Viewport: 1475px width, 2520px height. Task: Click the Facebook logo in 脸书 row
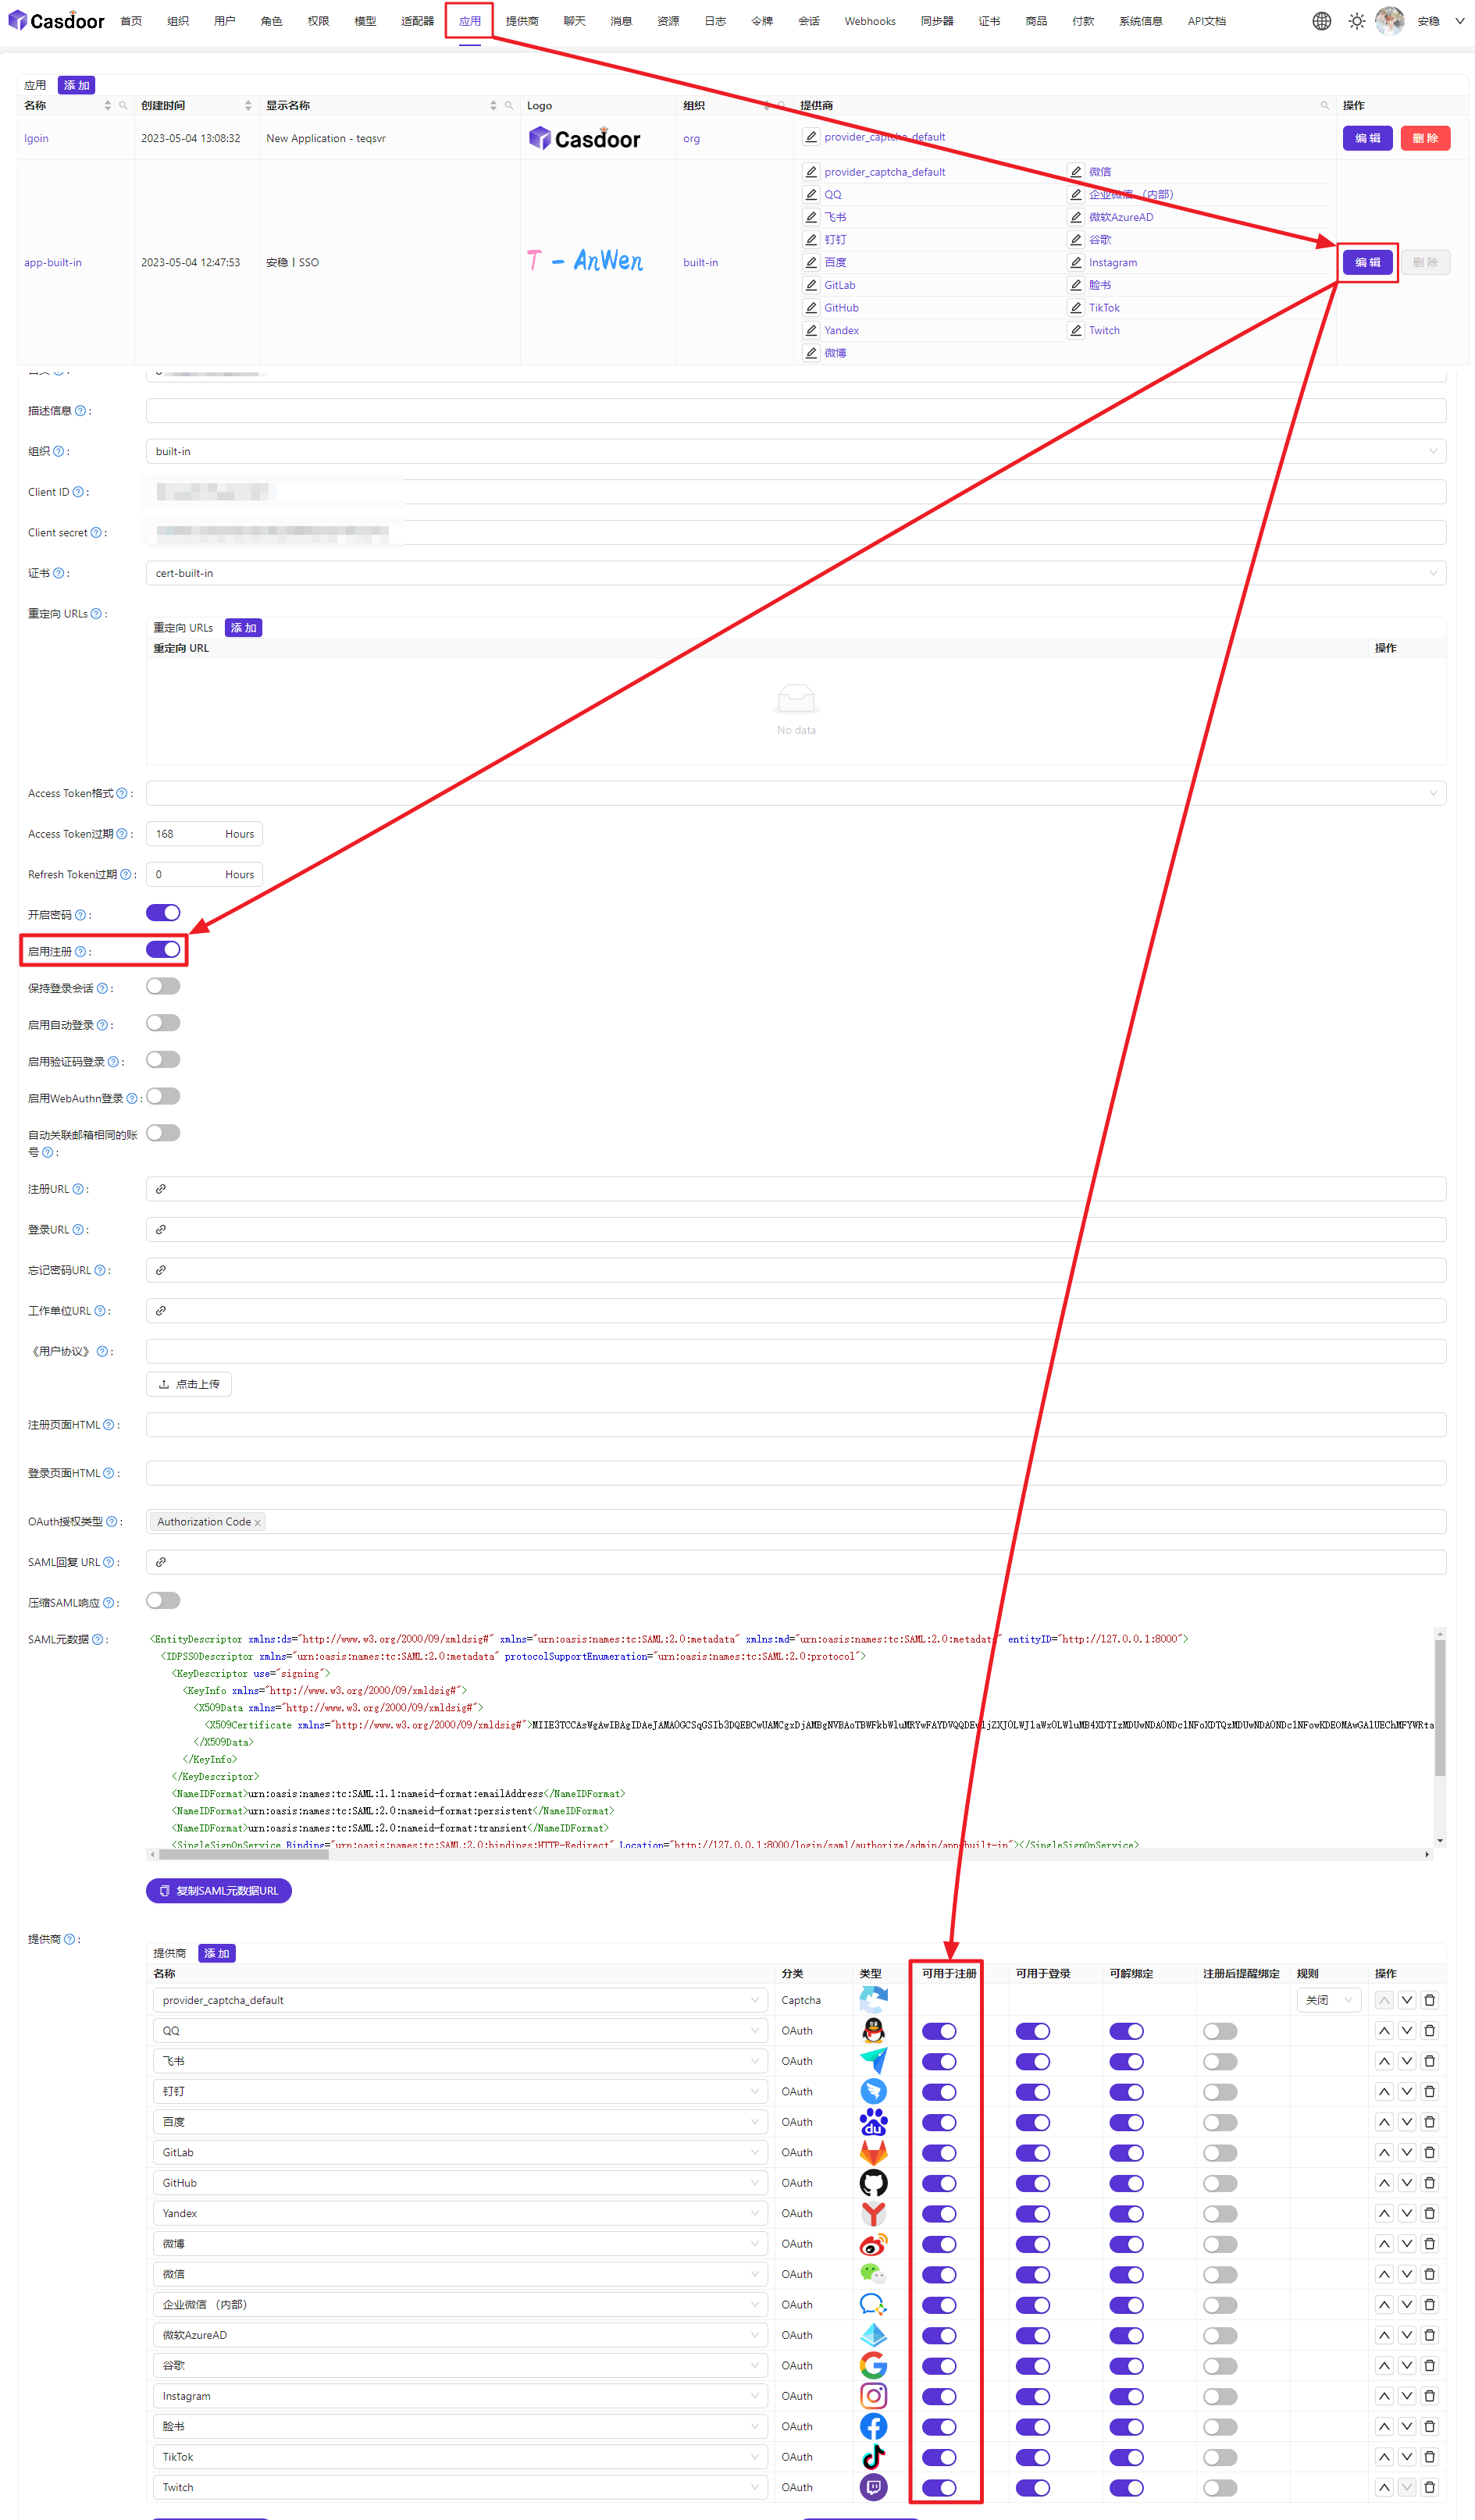[x=873, y=2427]
